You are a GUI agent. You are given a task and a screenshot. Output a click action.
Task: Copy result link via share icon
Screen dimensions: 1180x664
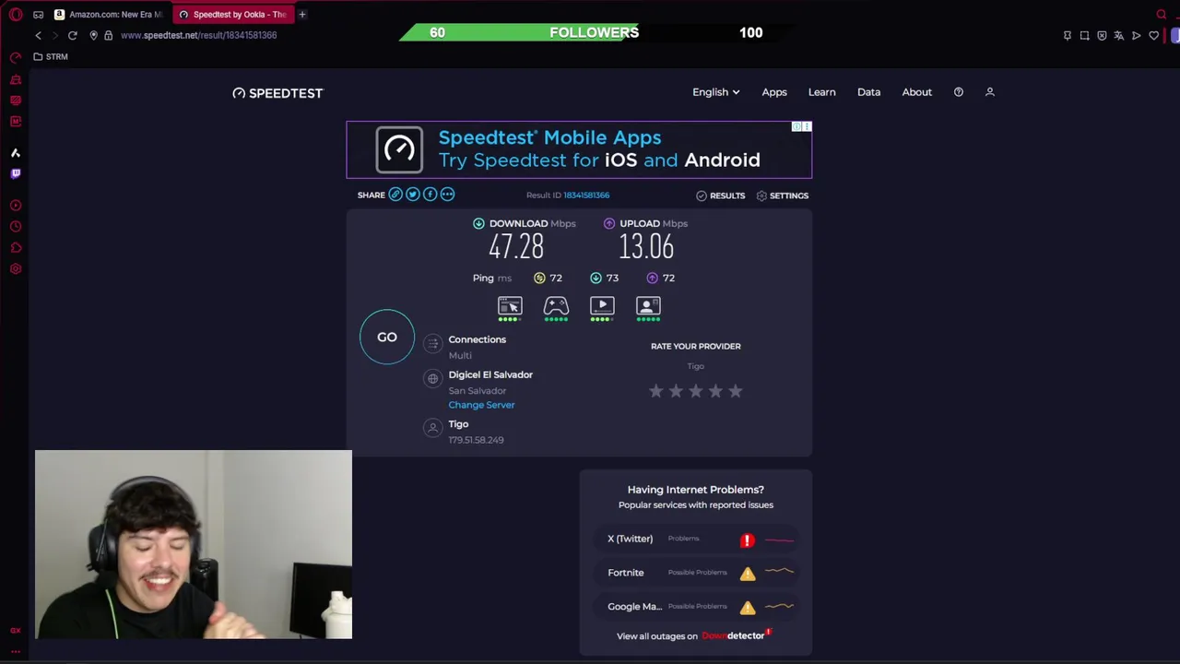[395, 195]
